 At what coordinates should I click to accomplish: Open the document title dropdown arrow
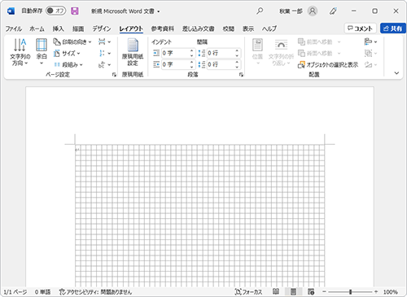[159, 11]
